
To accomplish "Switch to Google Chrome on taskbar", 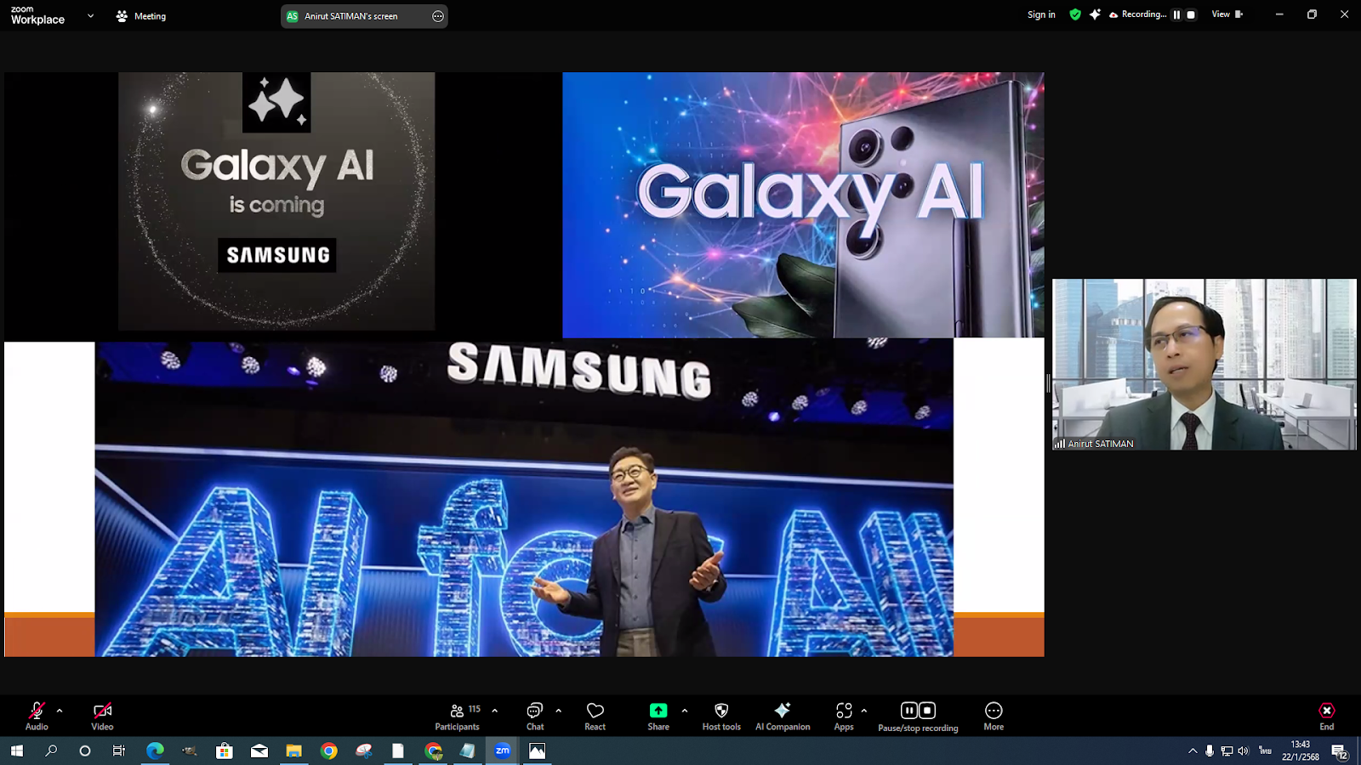I will pyautogui.click(x=329, y=751).
